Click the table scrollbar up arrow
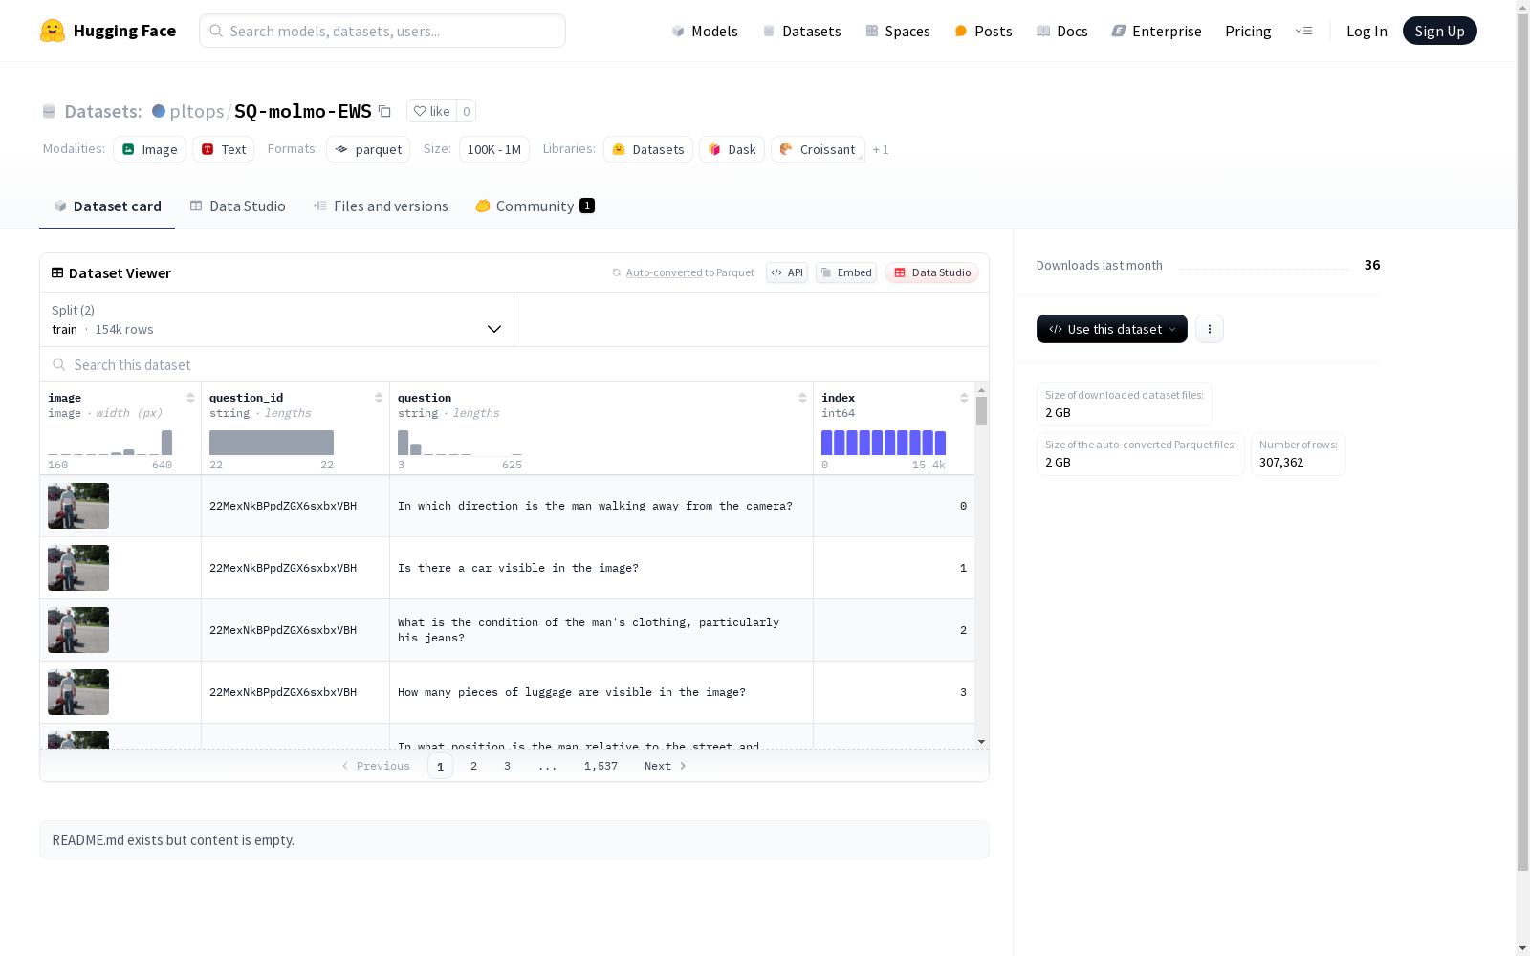1530x956 pixels. (x=981, y=391)
